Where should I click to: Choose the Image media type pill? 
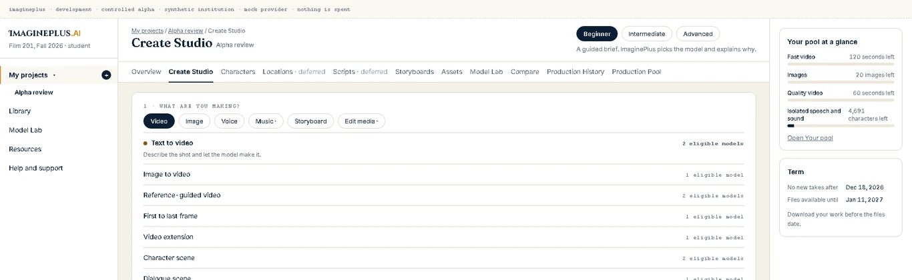pos(194,121)
